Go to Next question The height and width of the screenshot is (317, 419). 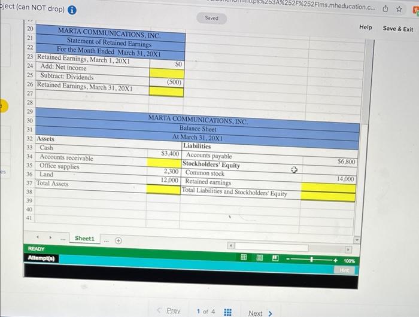tap(260, 313)
